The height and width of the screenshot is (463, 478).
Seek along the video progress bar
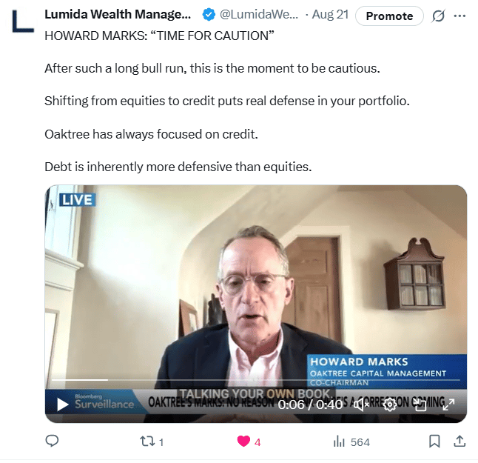[x=256, y=380]
